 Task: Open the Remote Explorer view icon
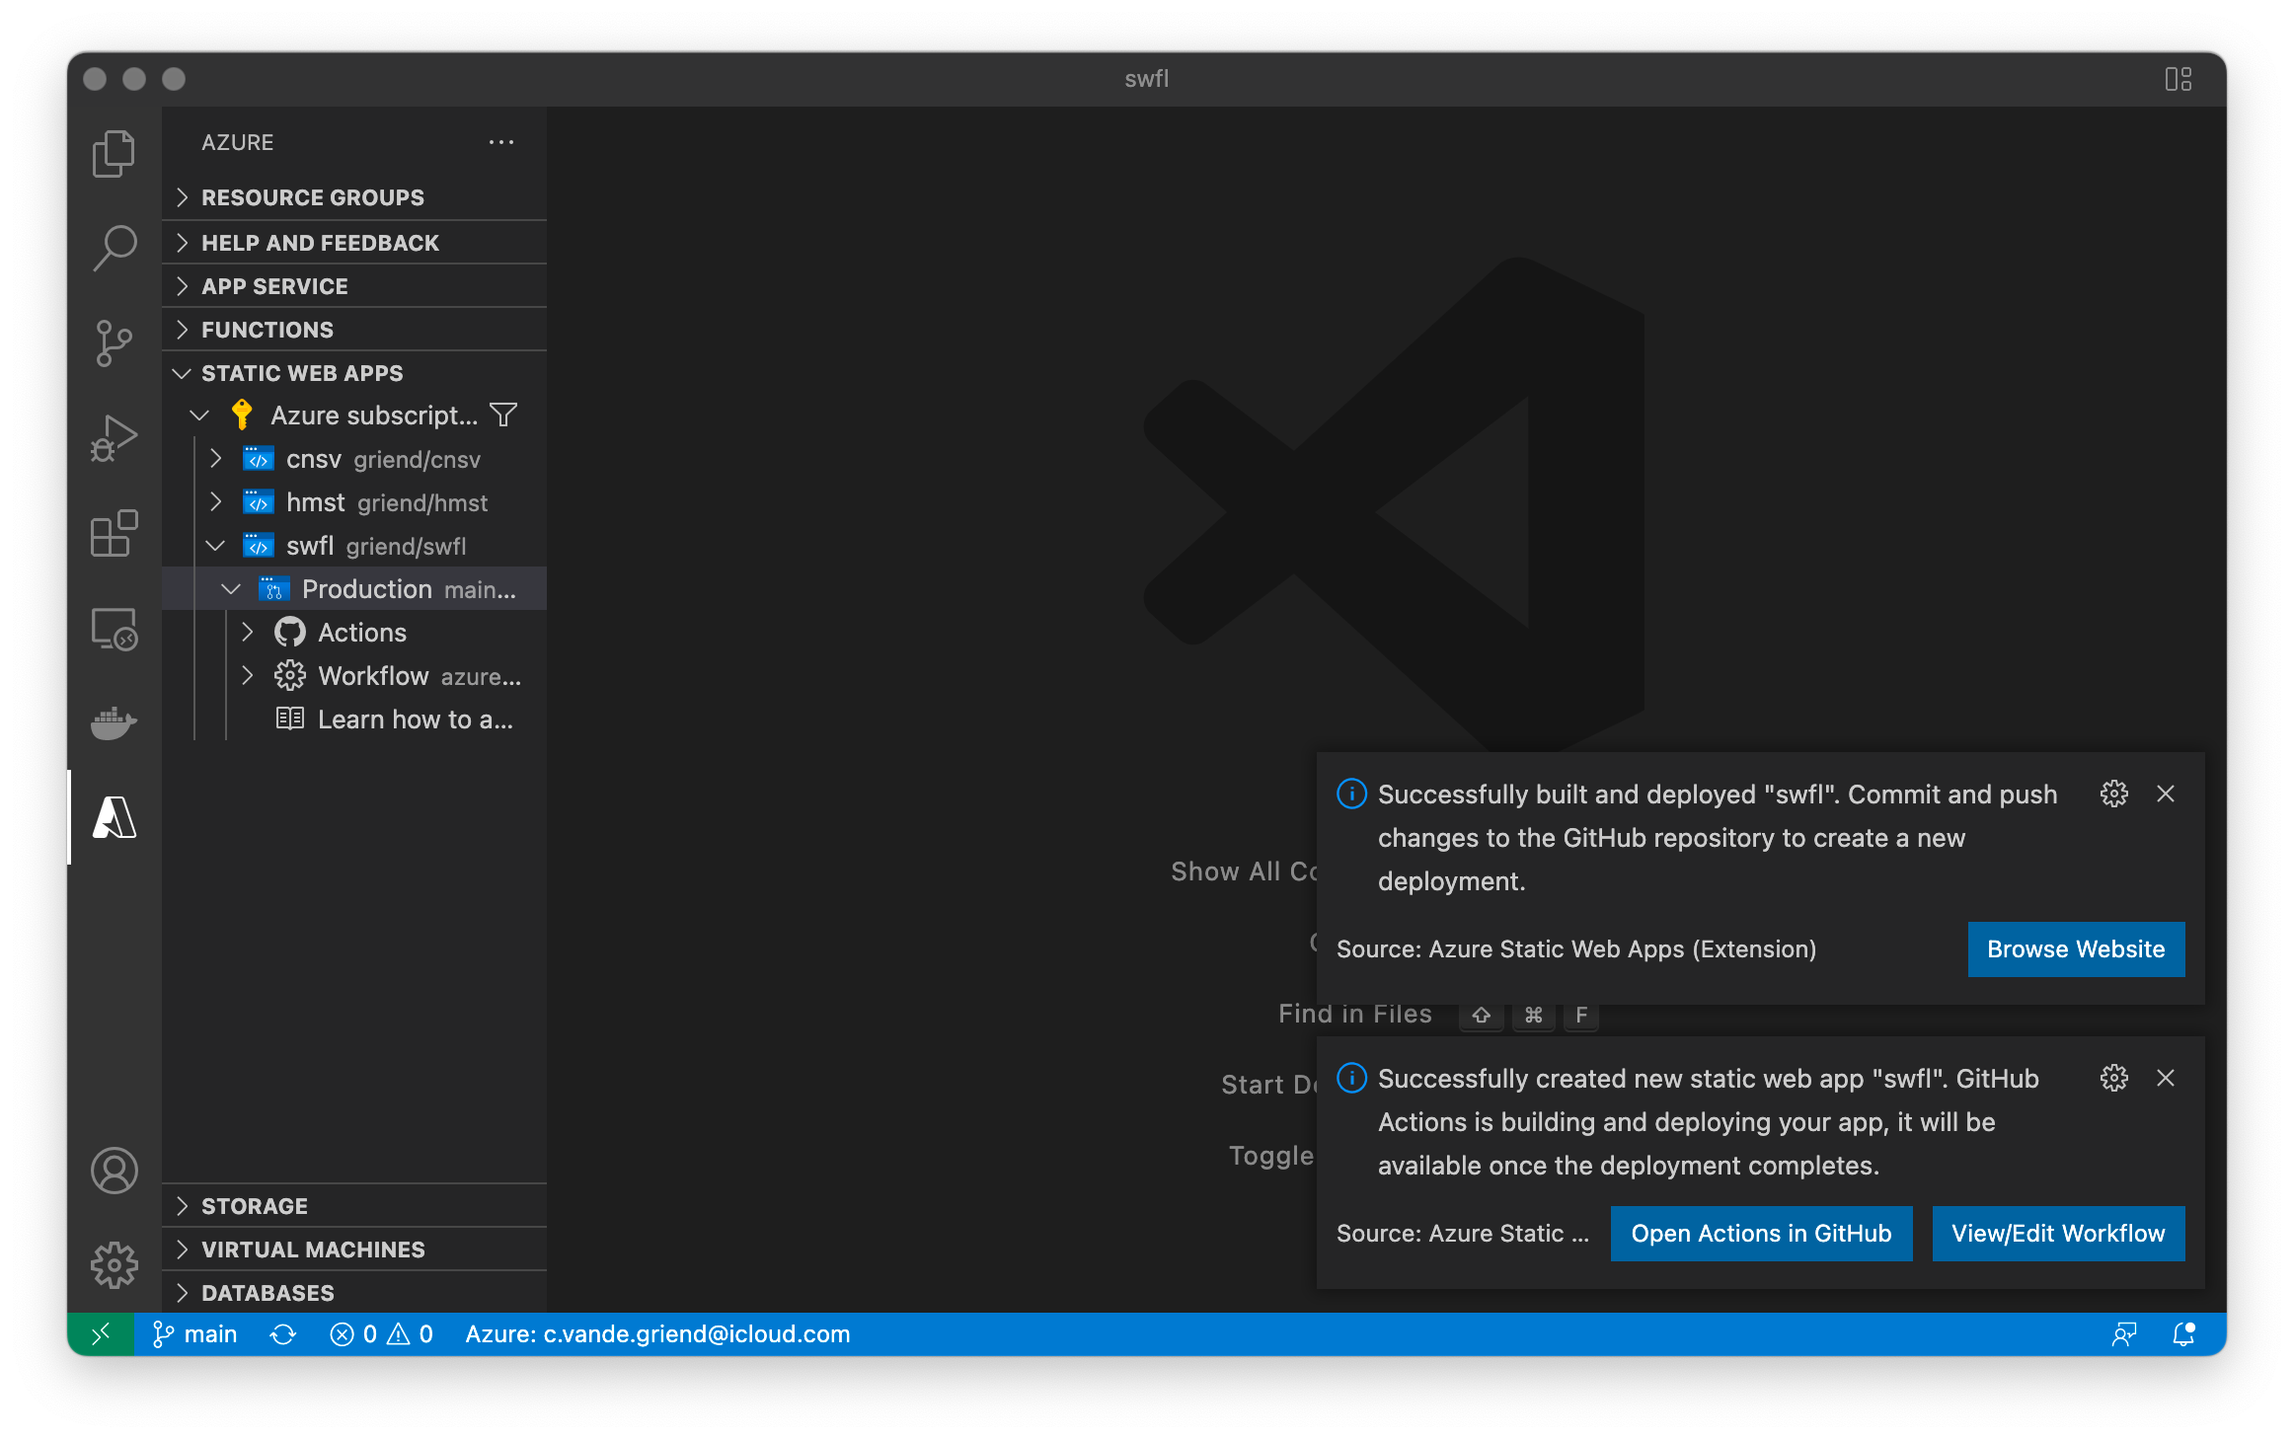114,629
